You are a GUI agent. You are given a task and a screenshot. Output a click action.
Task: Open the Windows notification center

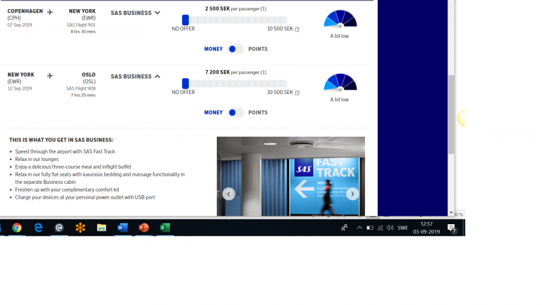pyautogui.click(x=452, y=228)
